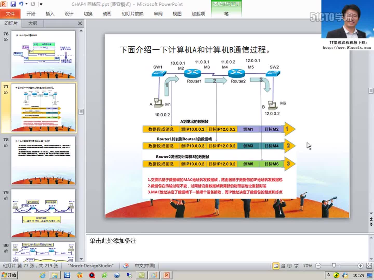Image resolution: width=374 pixels, height=280 pixels.
Task: Switch to Reading view
Action: point(289,266)
